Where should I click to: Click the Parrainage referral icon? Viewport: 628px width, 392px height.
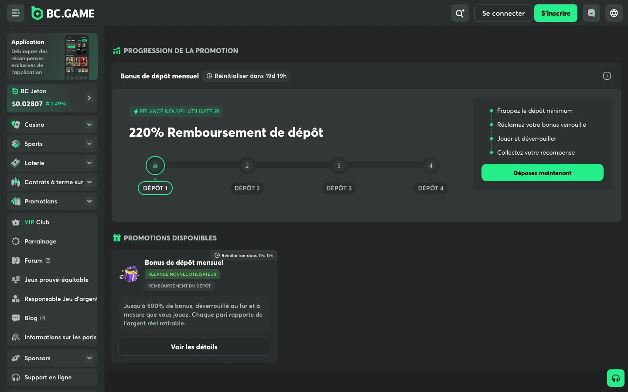[16, 241]
